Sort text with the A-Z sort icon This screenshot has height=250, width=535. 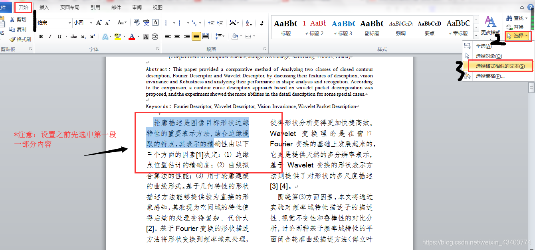tap(249, 23)
